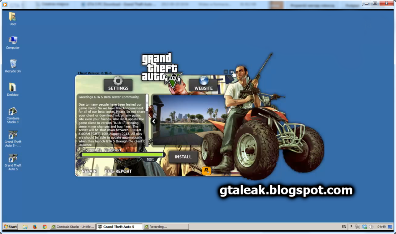396x234 pixels.
Task: Click the REPAIR link in the launcher
Action: coord(89,171)
